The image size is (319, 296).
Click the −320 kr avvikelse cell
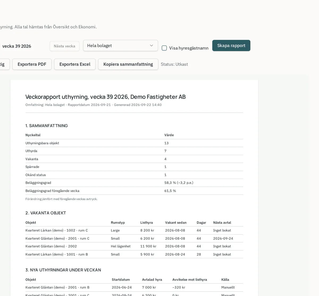pos(179,287)
